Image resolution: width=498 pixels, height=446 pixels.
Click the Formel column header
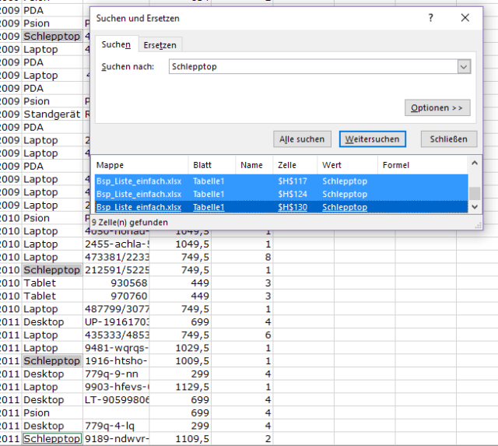pos(420,165)
